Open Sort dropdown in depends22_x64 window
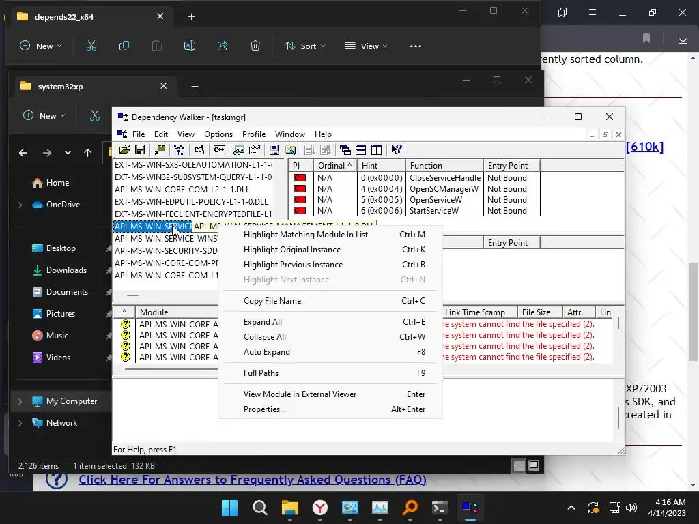 305,46
